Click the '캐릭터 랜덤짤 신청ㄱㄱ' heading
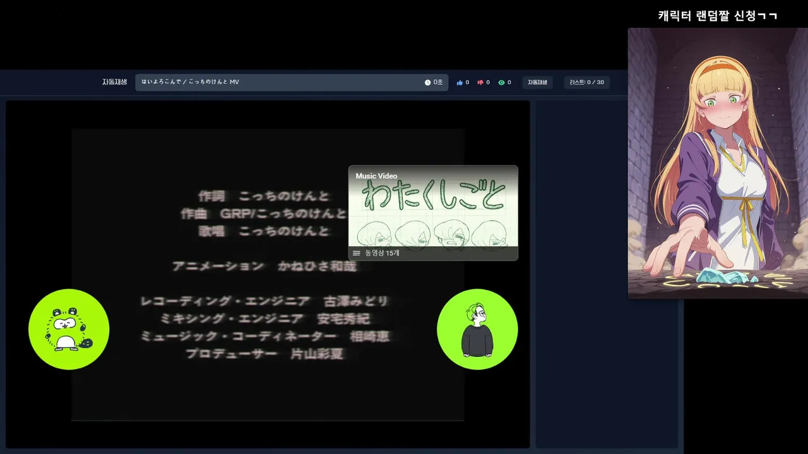This screenshot has width=808, height=454. click(718, 16)
